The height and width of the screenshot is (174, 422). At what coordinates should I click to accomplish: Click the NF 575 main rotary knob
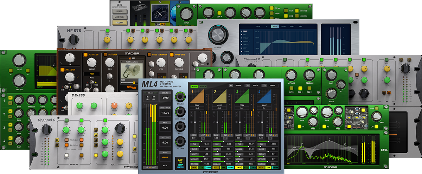click(x=73, y=40)
